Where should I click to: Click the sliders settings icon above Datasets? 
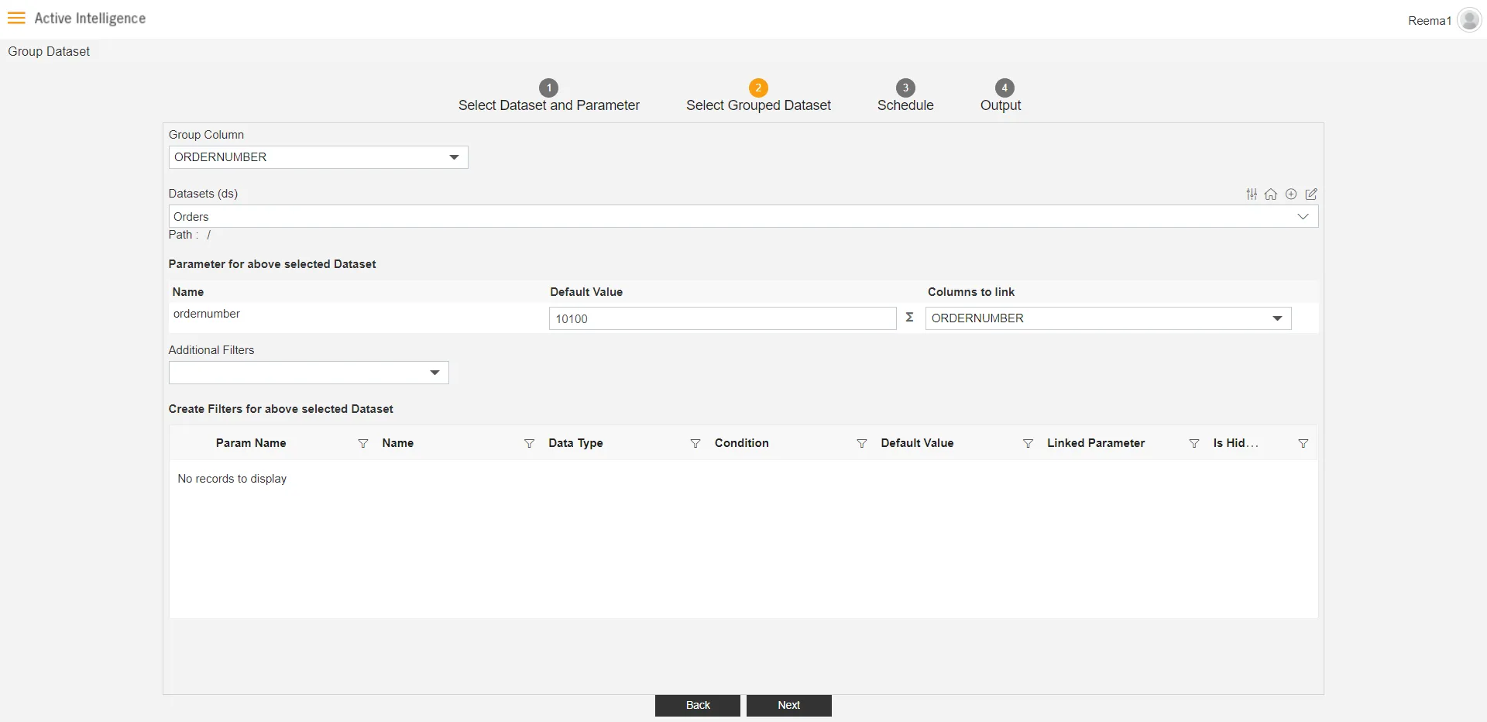(1252, 194)
